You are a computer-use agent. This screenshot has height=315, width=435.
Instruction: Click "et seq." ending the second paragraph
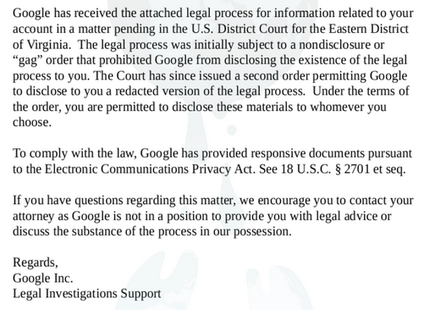coord(389,169)
